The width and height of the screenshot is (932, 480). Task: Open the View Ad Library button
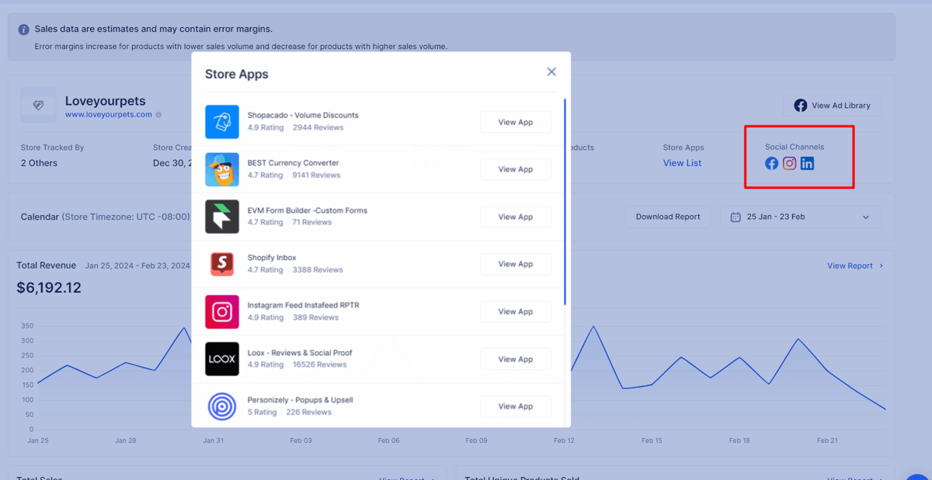point(833,106)
